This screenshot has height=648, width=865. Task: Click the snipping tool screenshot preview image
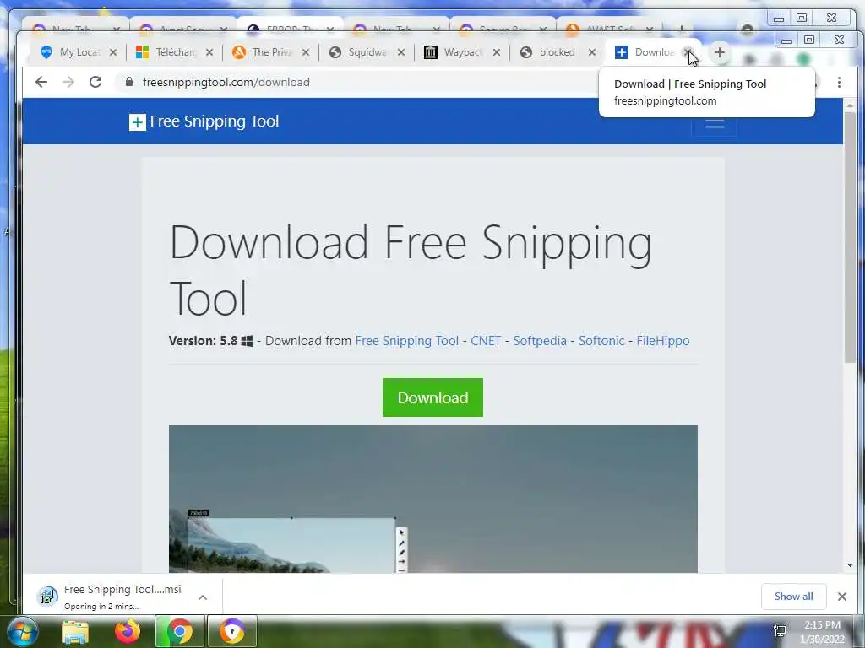(x=433, y=499)
